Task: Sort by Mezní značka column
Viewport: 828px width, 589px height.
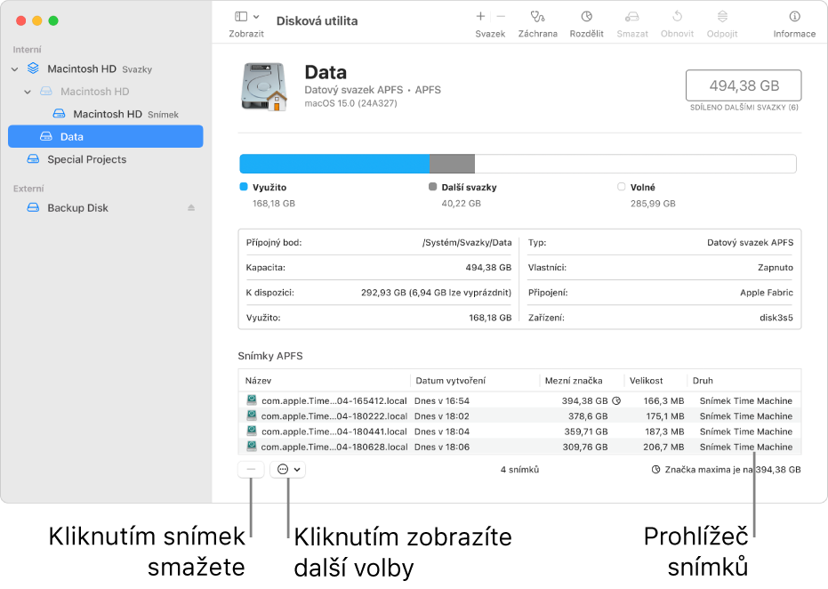Action: pos(582,380)
